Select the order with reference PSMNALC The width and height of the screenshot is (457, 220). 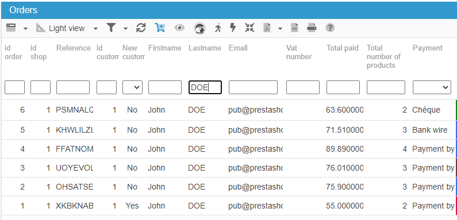tap(75, 110)
